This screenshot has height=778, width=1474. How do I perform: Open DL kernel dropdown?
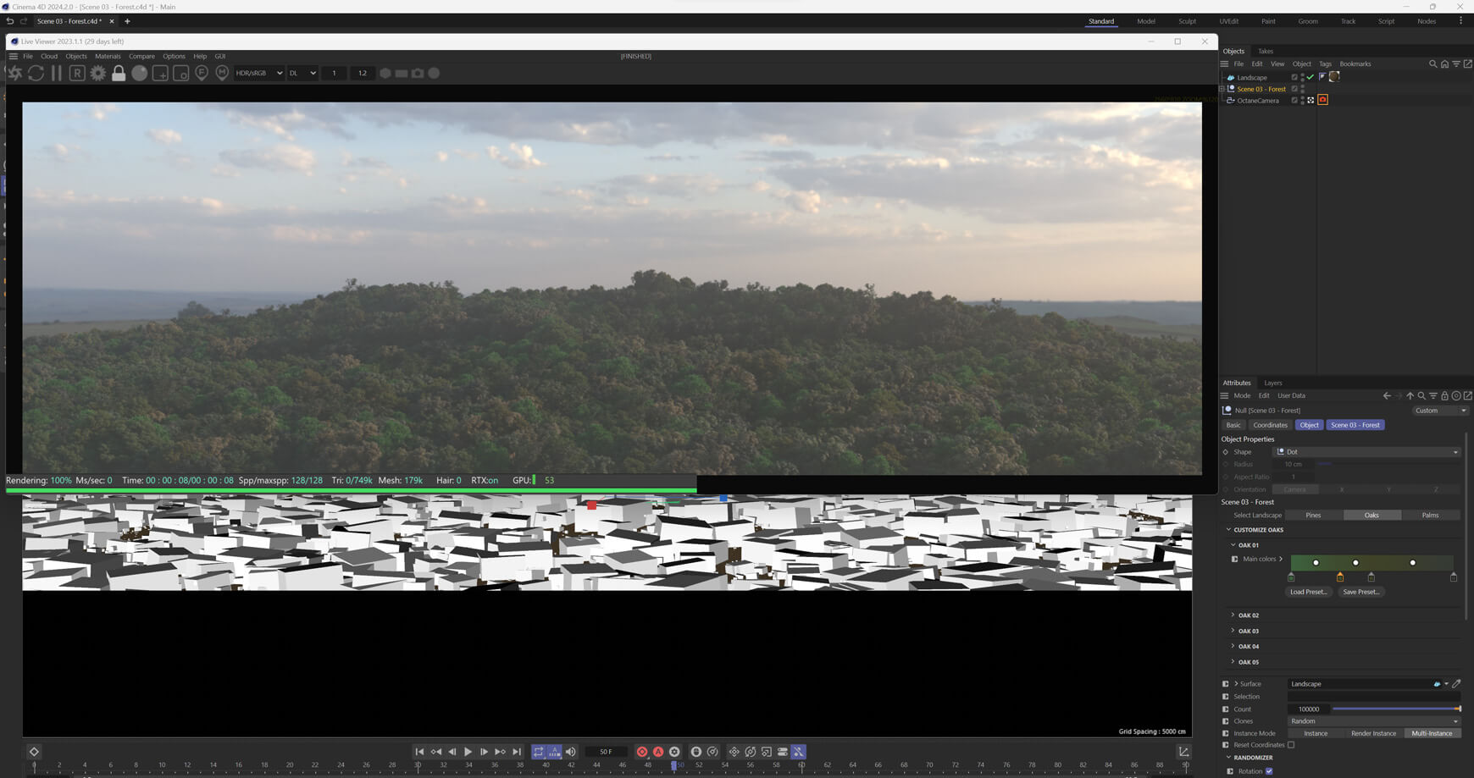(x=302, y=74)
